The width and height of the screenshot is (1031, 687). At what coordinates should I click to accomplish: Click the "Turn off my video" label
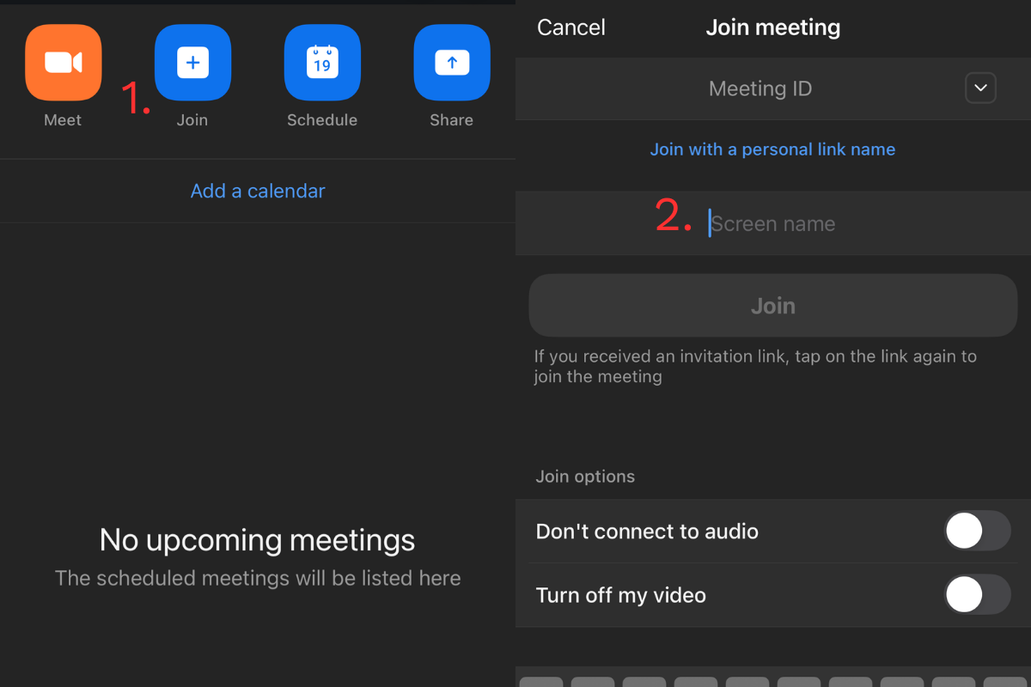point(620,595)
